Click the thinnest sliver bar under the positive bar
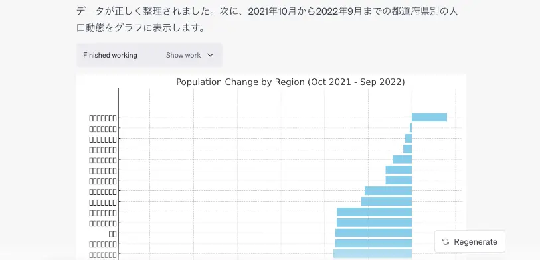This screenshot has height=260, width=540. (x=411, y=128)
